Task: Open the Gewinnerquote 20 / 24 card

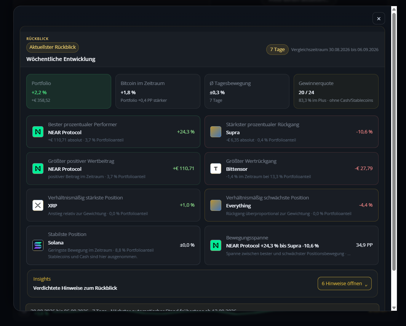Action: 336,91
